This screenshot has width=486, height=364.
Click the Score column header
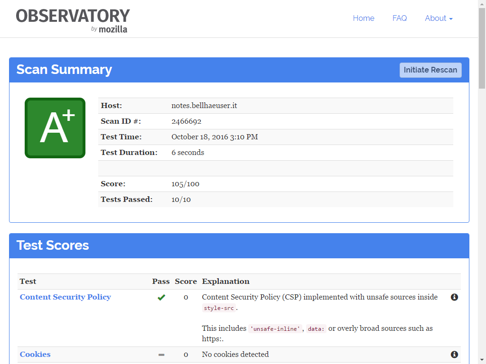click(186, 282)
